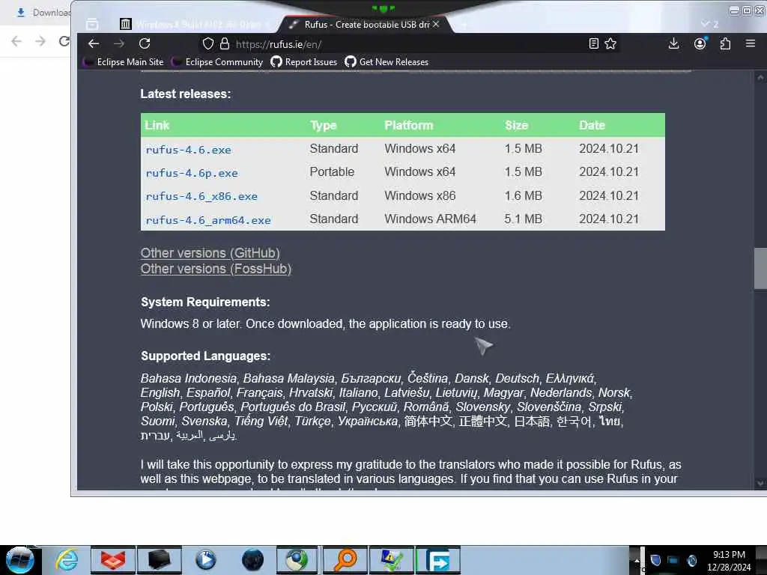Open Other versions (GitHub) link

pyautogui.click(x=210, y=253)
